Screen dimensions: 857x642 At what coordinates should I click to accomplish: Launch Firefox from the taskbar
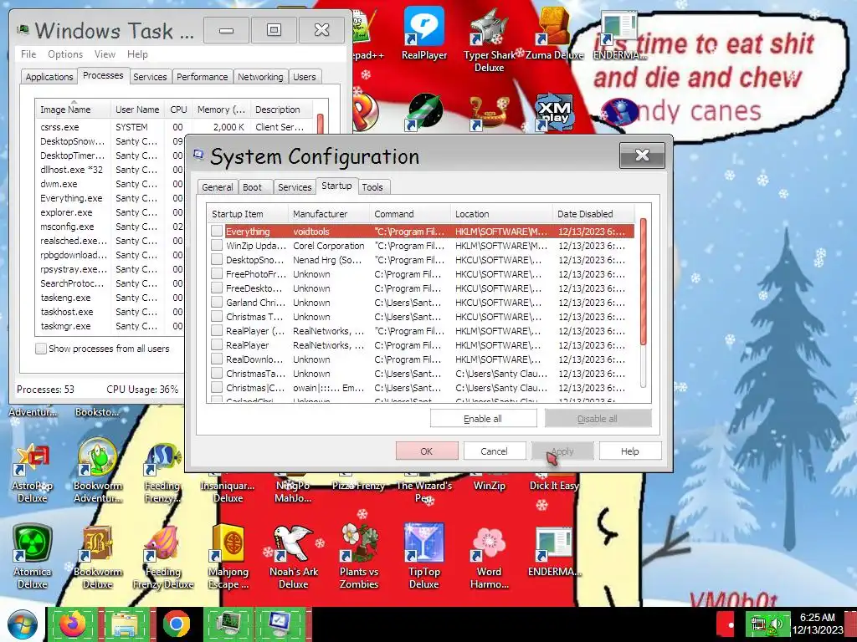coord(73,624)
